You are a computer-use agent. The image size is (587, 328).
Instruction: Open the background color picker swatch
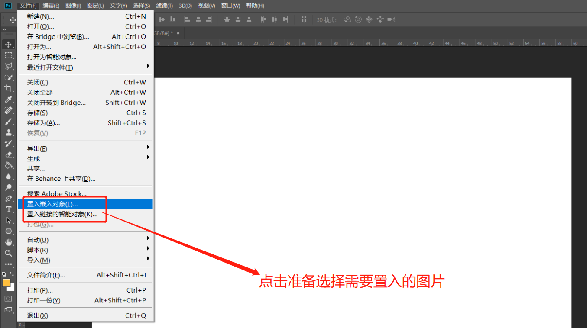tap(12, 288)
